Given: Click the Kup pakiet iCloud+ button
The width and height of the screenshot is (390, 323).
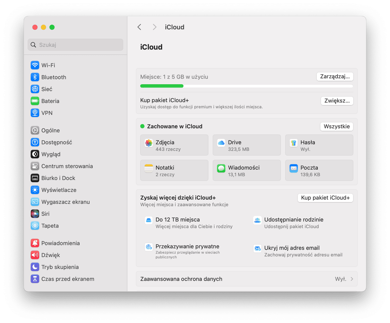Looking at the screenshot, I should (x=326, y=198).
